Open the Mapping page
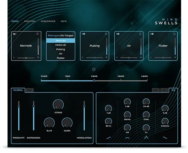This screenshot has width=188, height=153. (x=30, y=21)
